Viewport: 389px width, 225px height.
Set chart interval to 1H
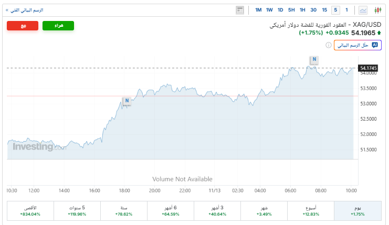click(x=302, y=10)
